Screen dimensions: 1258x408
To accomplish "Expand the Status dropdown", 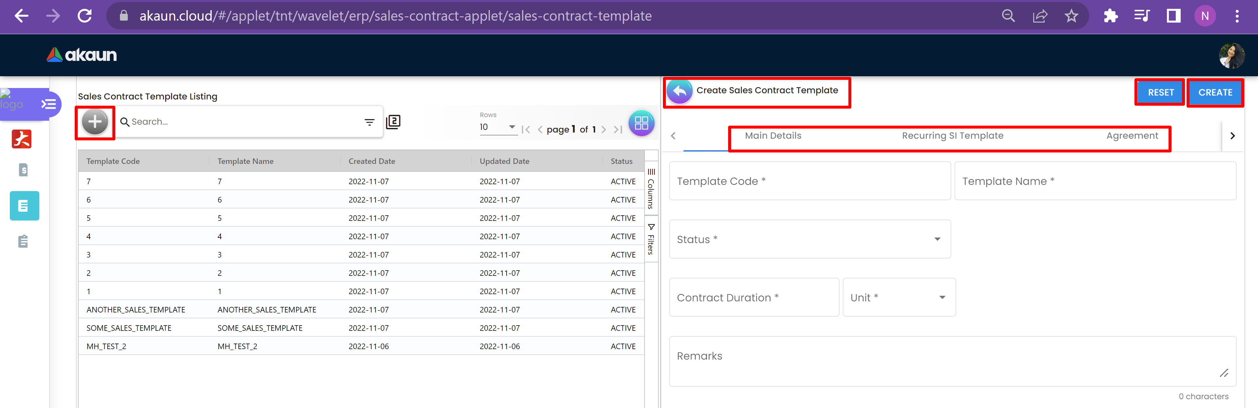I will pos(809,239).
